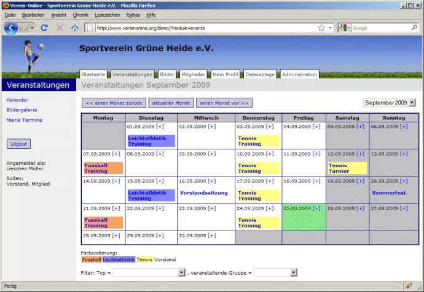Open the Bildergalerie sidebar link
424x292 pixels.
pos(22,109)
